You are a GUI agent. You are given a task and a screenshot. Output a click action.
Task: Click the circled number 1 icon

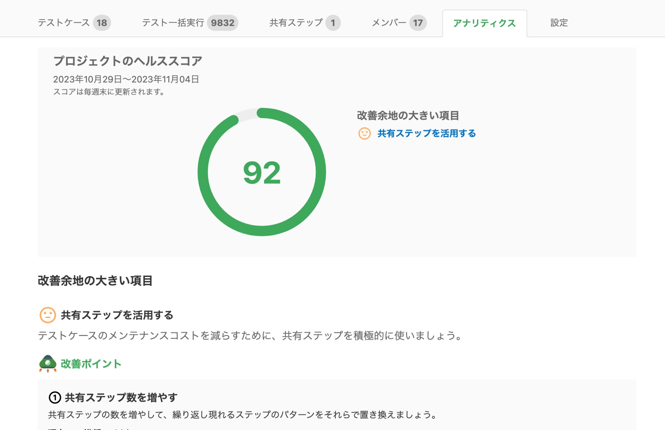[55, 397]
